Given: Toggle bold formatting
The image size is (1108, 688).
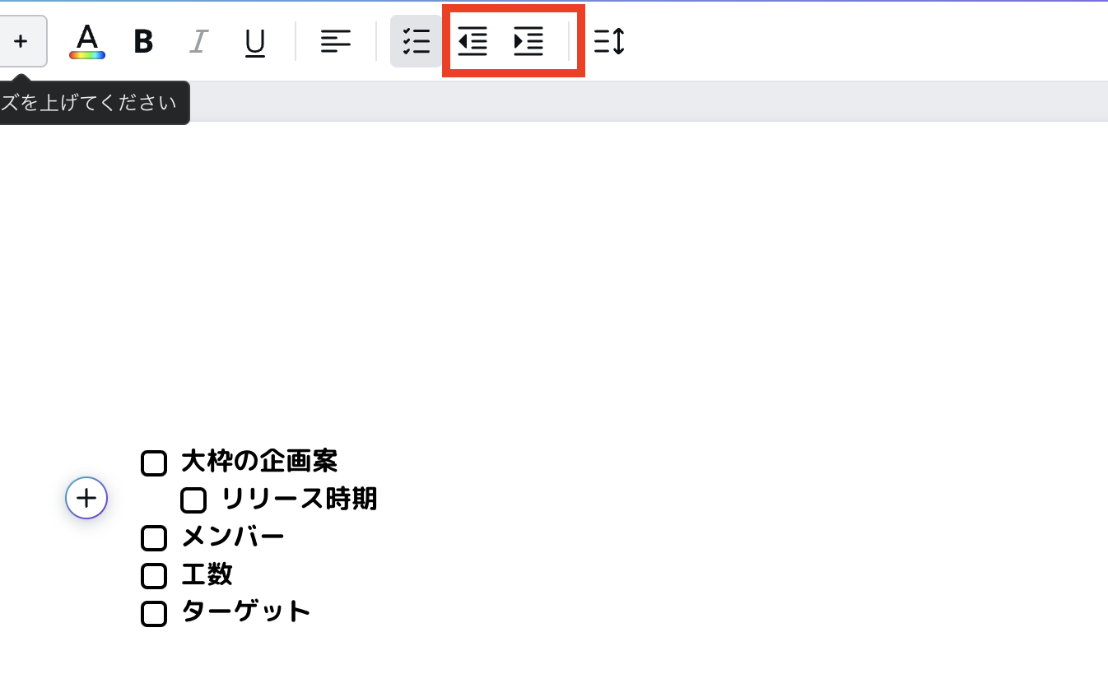Looking at the screenshot, I should point(143,41).
